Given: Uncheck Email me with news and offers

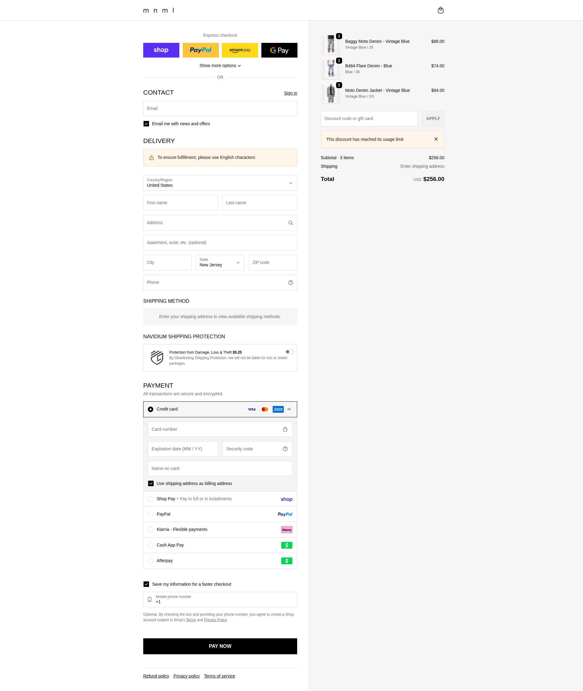Looking at the screenshot, I should click(146, 124).
